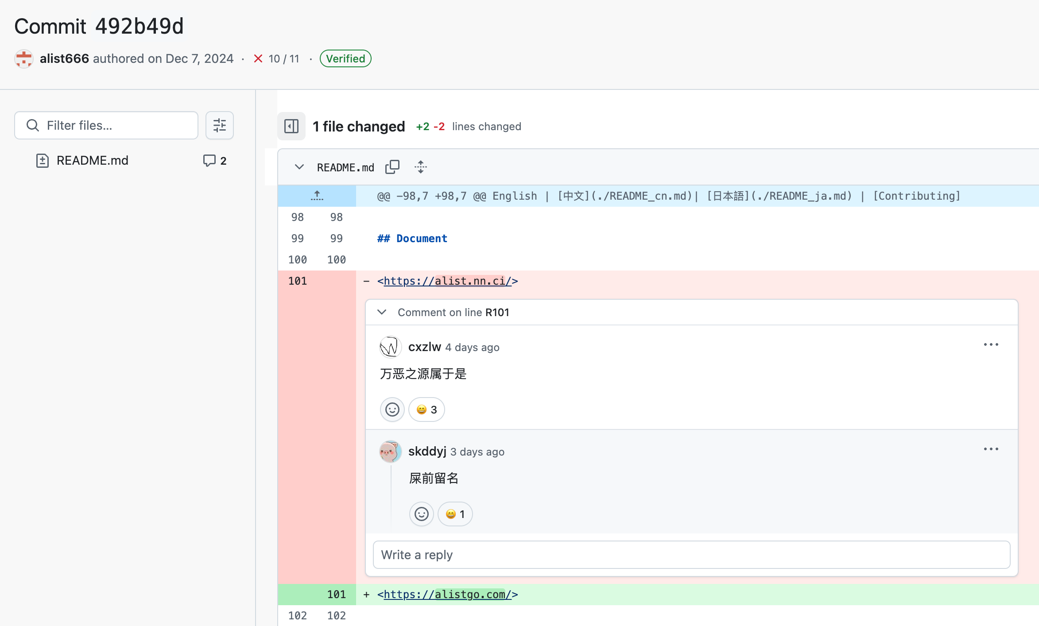This screenshot has width=1039, height=626.
Task: Open the file filter options icon
Action: click(x=219, y=125)
